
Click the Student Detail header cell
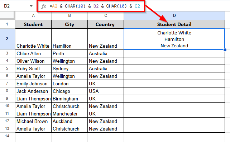174,24
